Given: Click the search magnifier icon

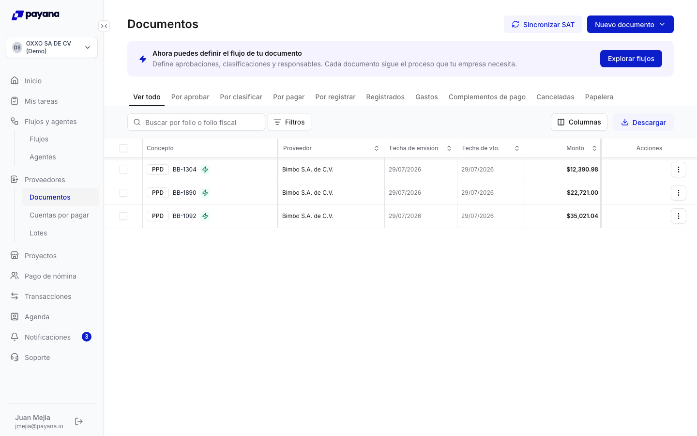Looking at the screenshot, I should coord(137,122).
